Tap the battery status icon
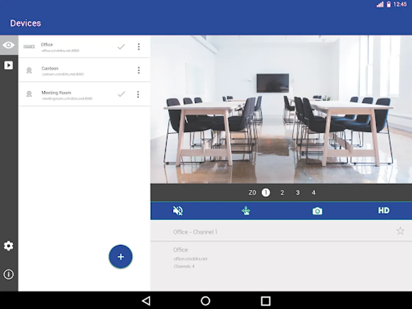 [389, 4]
